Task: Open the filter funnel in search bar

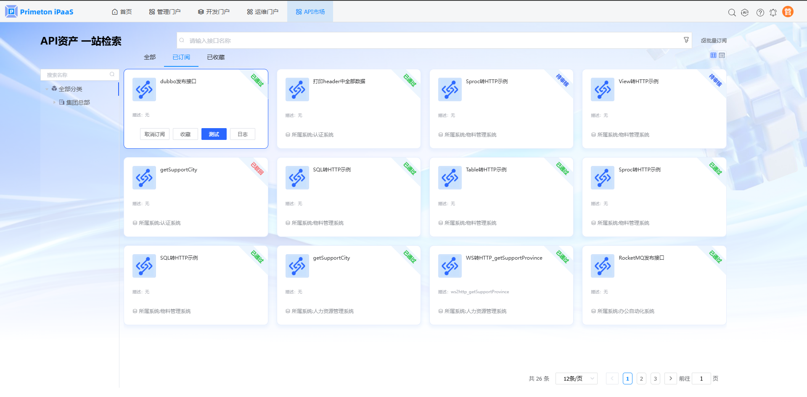Action: click(x=686, y=40)
